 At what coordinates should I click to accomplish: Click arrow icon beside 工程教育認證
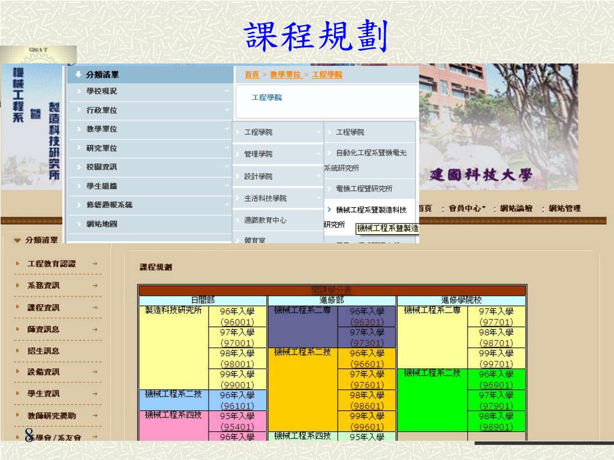95,264
